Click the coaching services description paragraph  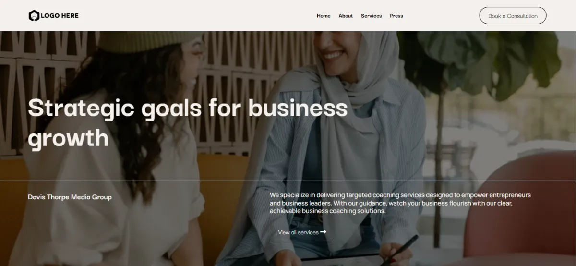pos(400,203)
